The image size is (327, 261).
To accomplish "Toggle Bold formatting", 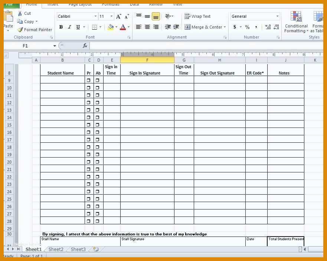I will pos(61,27).
